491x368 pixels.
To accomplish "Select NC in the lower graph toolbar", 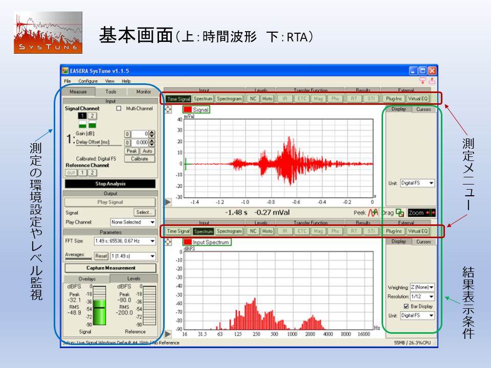I will (253, 231).
